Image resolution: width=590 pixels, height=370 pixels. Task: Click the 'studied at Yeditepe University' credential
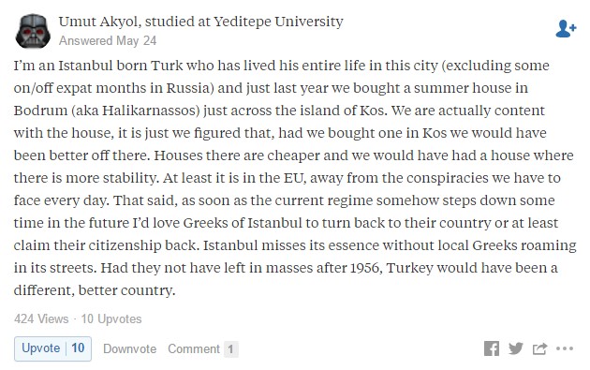pos(244,22)
